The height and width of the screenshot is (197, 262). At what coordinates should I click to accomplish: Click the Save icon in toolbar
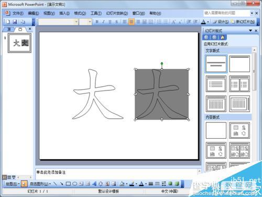tap(15, 22)
